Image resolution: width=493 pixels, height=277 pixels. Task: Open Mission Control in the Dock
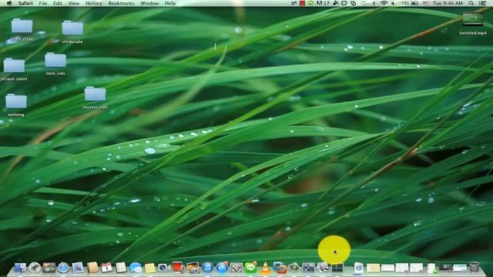pyautogui.click(x=49, y=268)
